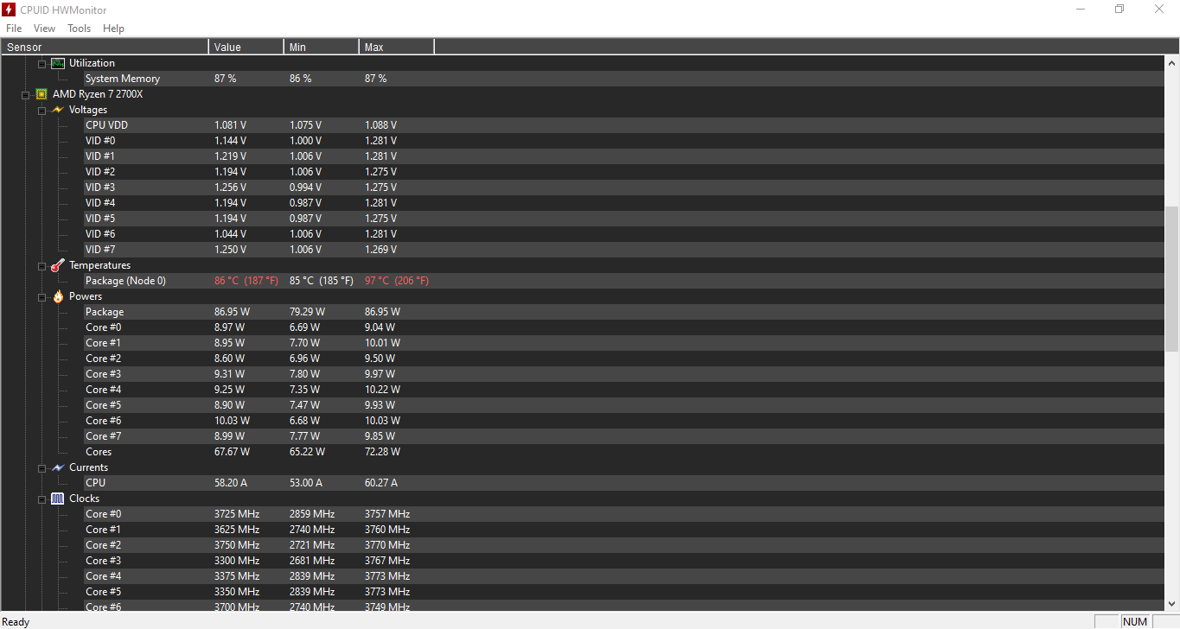
Task: Click the 1.081 V CPU VDD value
Action: click(230, 125)
